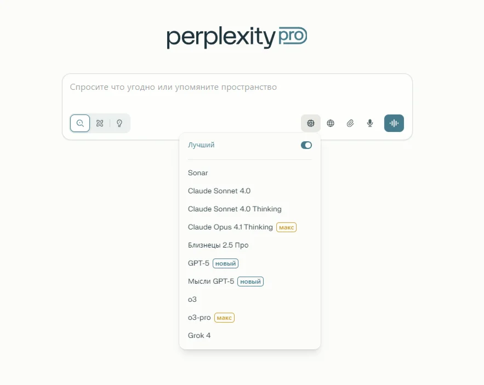Click the microphone dictation icon
This screenshot has width=484, height=385.
(x=370, y=123)
